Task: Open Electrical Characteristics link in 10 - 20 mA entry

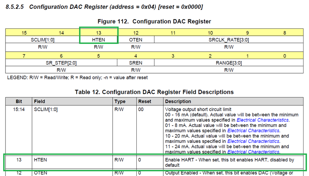Action: [x=253, y=141]
